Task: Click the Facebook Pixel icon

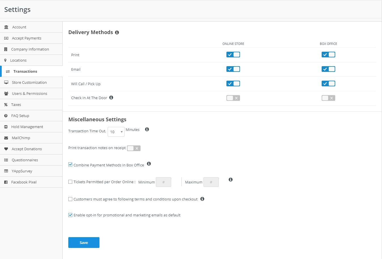Action: coord(6,182)
